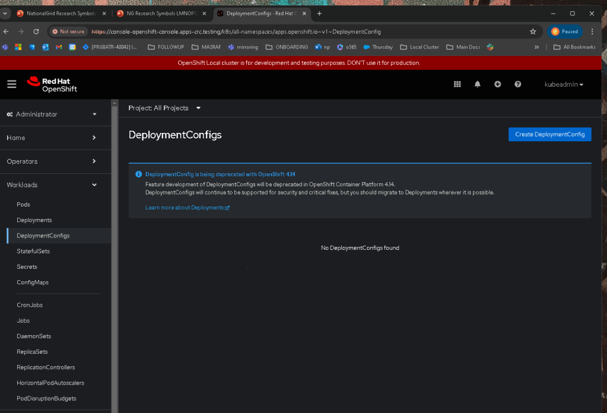Open the np bookmark
Image resolution: width=607 pixels, height=413 pixels.
pos(322,47)
